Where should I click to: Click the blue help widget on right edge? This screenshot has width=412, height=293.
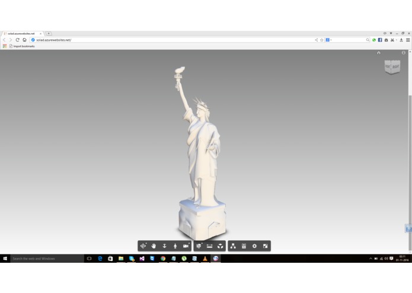[x=408, y=228]
